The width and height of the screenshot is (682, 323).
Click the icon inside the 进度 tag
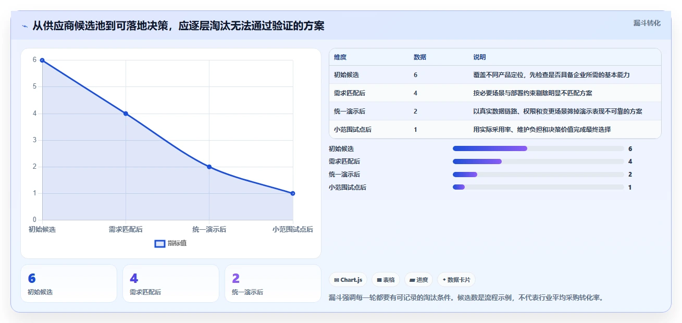(412, 280)
